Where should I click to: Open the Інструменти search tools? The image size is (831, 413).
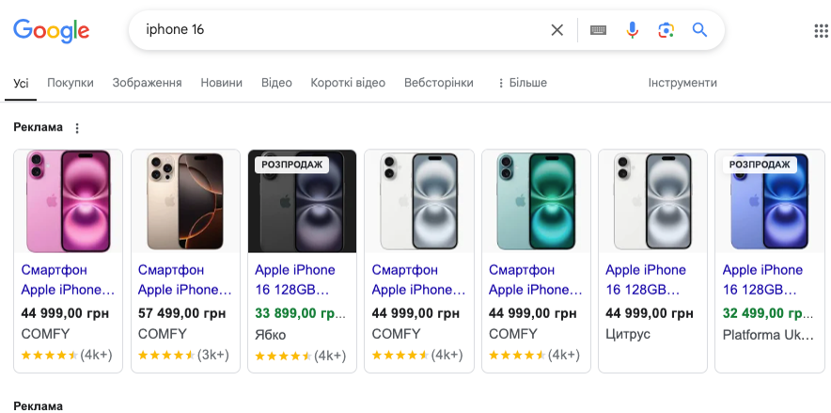click(x=682, y=83)
